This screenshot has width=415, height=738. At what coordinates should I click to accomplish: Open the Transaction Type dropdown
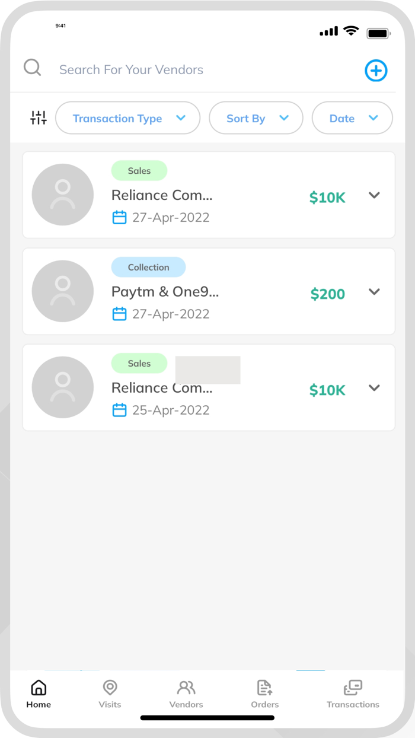pyautogui.click(x=128, y=118)
